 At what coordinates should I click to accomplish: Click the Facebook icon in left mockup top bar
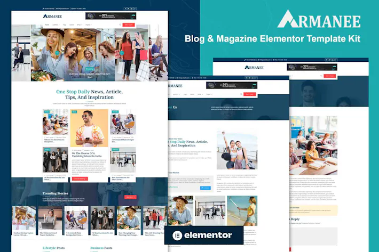coord(125,9)
